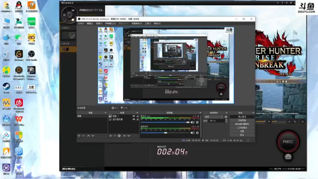Click the Studio Mode button
This screenshot has height=179, width=318.
[x=242, y=128]
